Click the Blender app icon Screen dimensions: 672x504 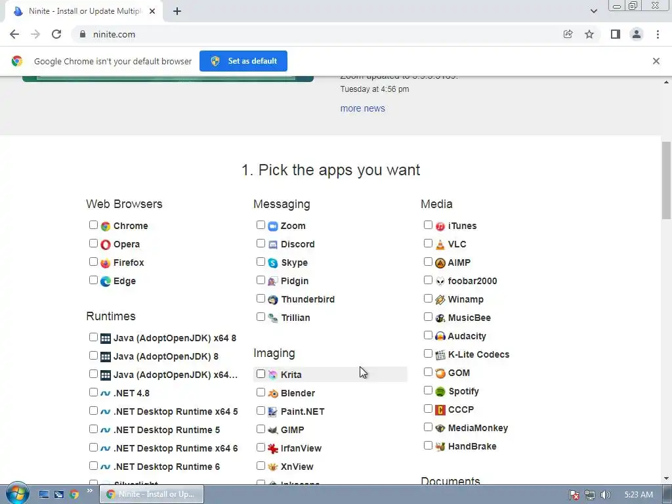point(272,394)
